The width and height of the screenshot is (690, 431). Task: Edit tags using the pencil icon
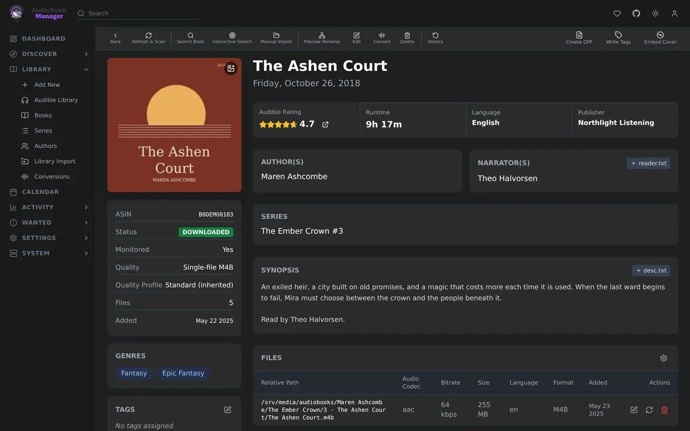[228, 410]
